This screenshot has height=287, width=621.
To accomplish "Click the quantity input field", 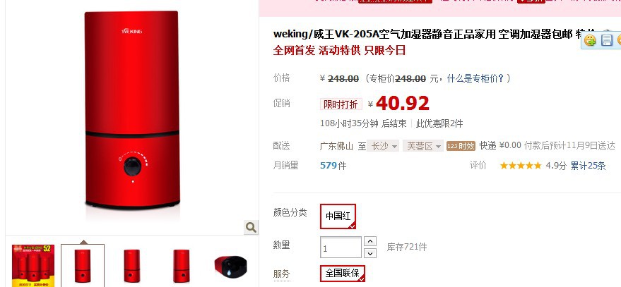I will pos(341,248).
